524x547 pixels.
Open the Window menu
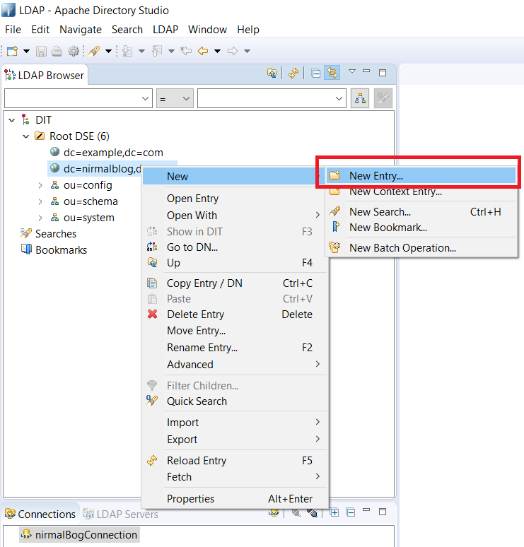tap(207, 30)
